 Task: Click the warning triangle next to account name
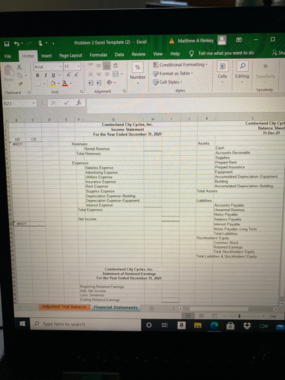tap(172, 41)
